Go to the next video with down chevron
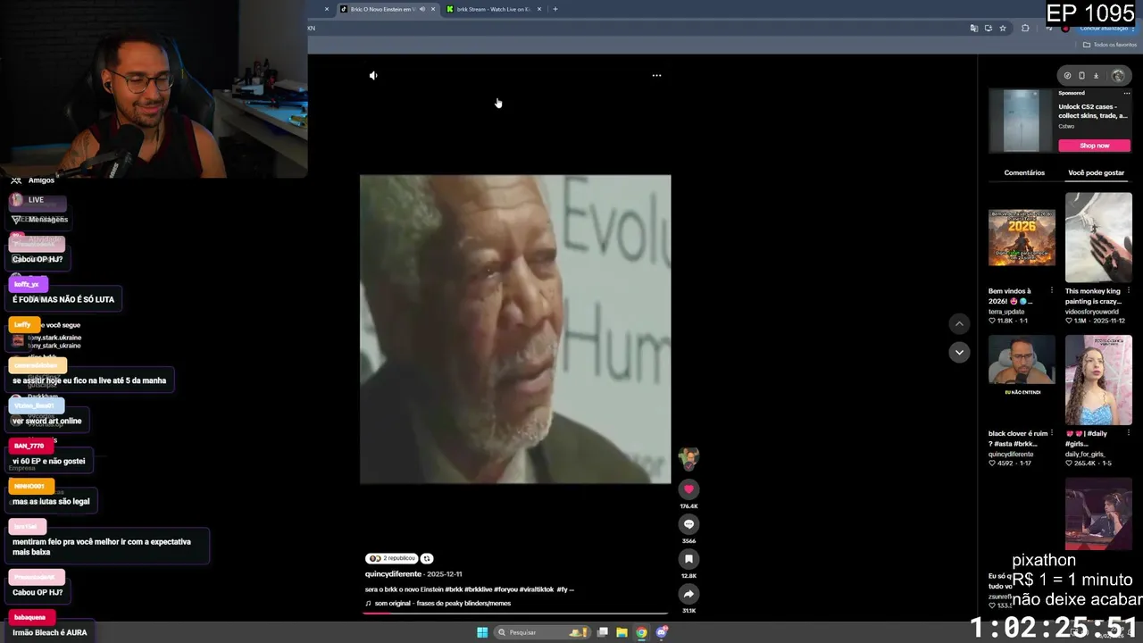This screenshot has width=1143, height=643. (x=959, y=353)
